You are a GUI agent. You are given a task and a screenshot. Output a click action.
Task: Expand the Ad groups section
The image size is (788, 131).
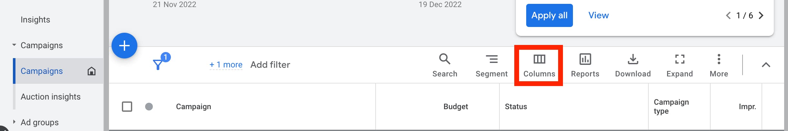click(14, 122)
